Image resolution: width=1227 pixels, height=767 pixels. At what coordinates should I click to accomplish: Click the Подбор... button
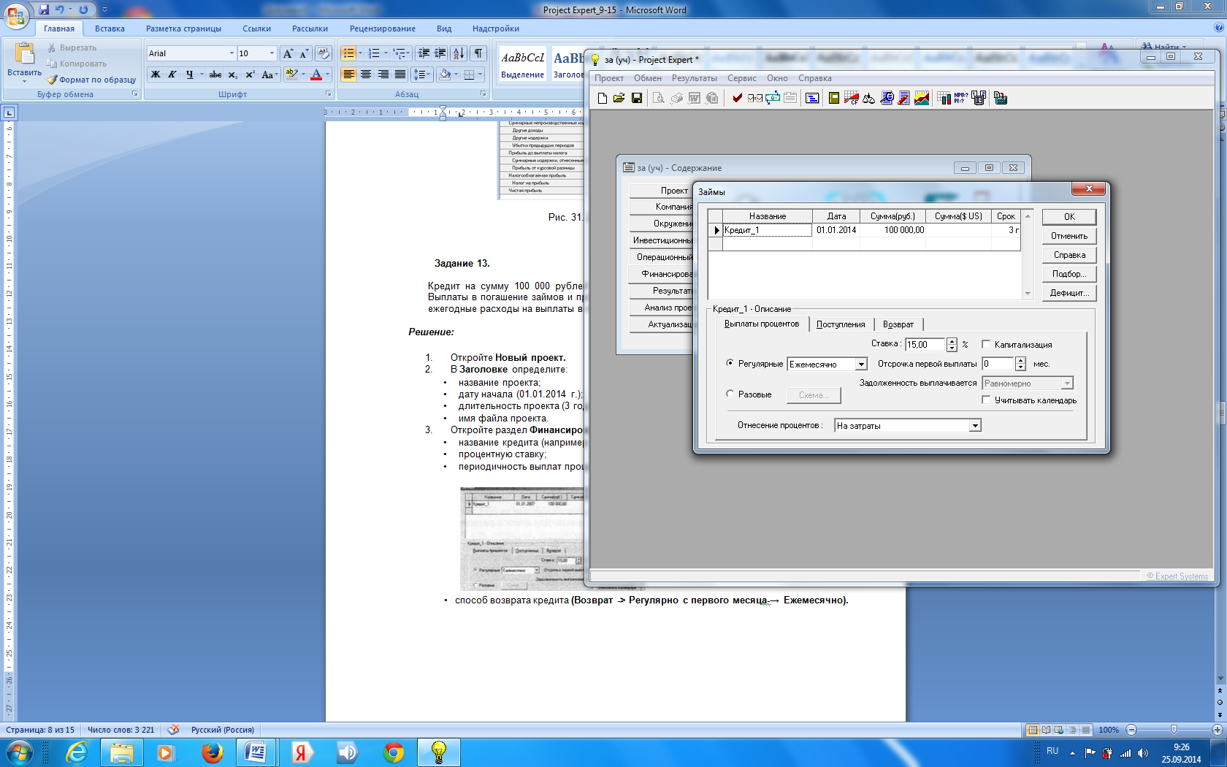click(1069, 274)
